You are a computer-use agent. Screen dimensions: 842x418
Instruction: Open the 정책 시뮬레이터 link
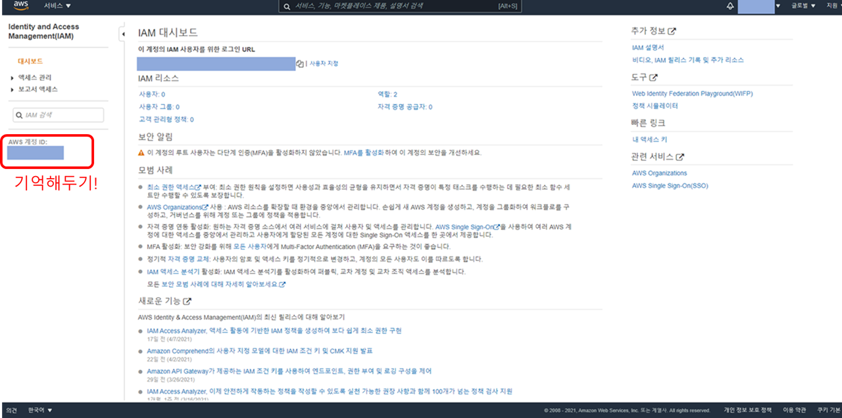(655, 106)
